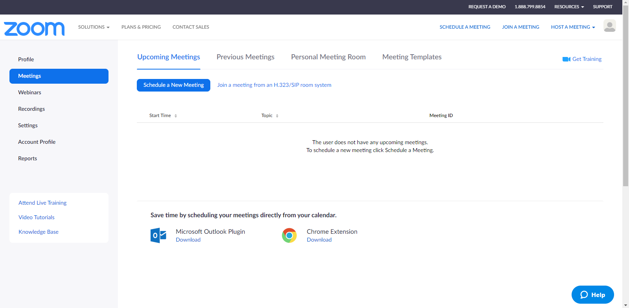Click Join a meeting from H.323/SIP link

tap(274, 85)
